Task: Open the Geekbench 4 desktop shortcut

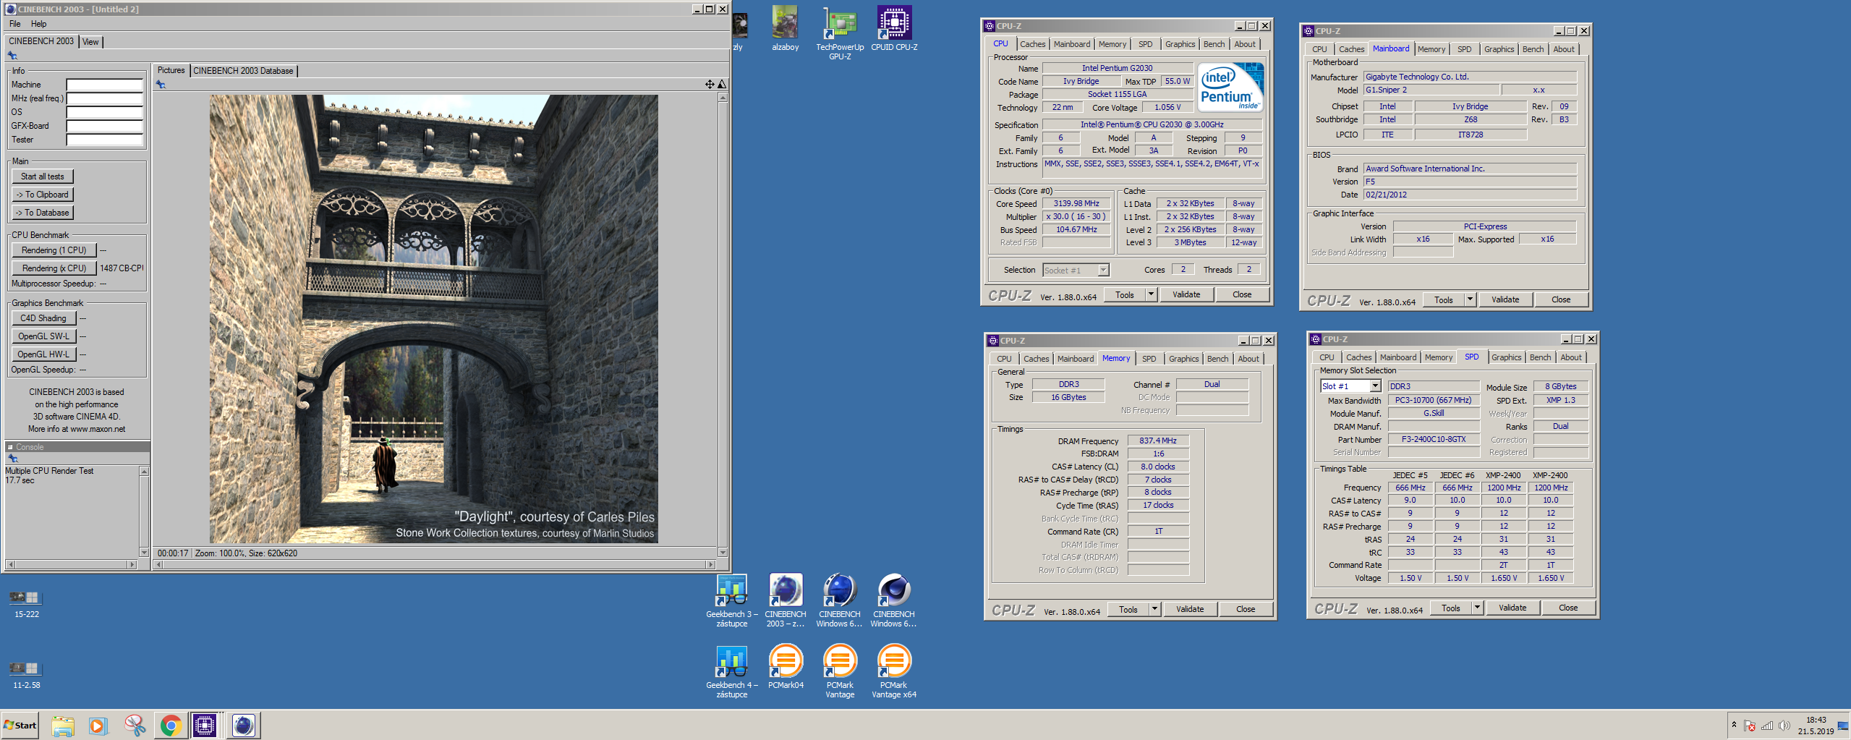Action: pyautogui.click(x=732, y=671)
